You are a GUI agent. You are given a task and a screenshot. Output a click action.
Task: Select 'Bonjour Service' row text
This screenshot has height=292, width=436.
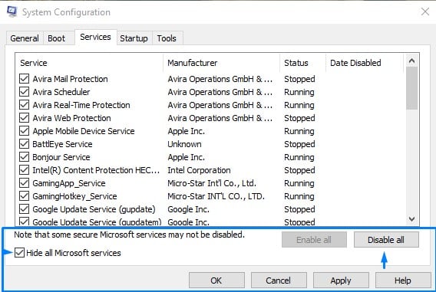[61, 157]
